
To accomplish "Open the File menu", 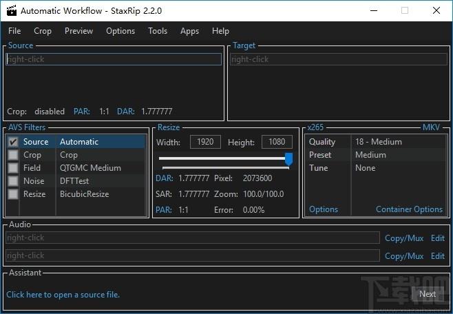I will (x=14, y=31).
